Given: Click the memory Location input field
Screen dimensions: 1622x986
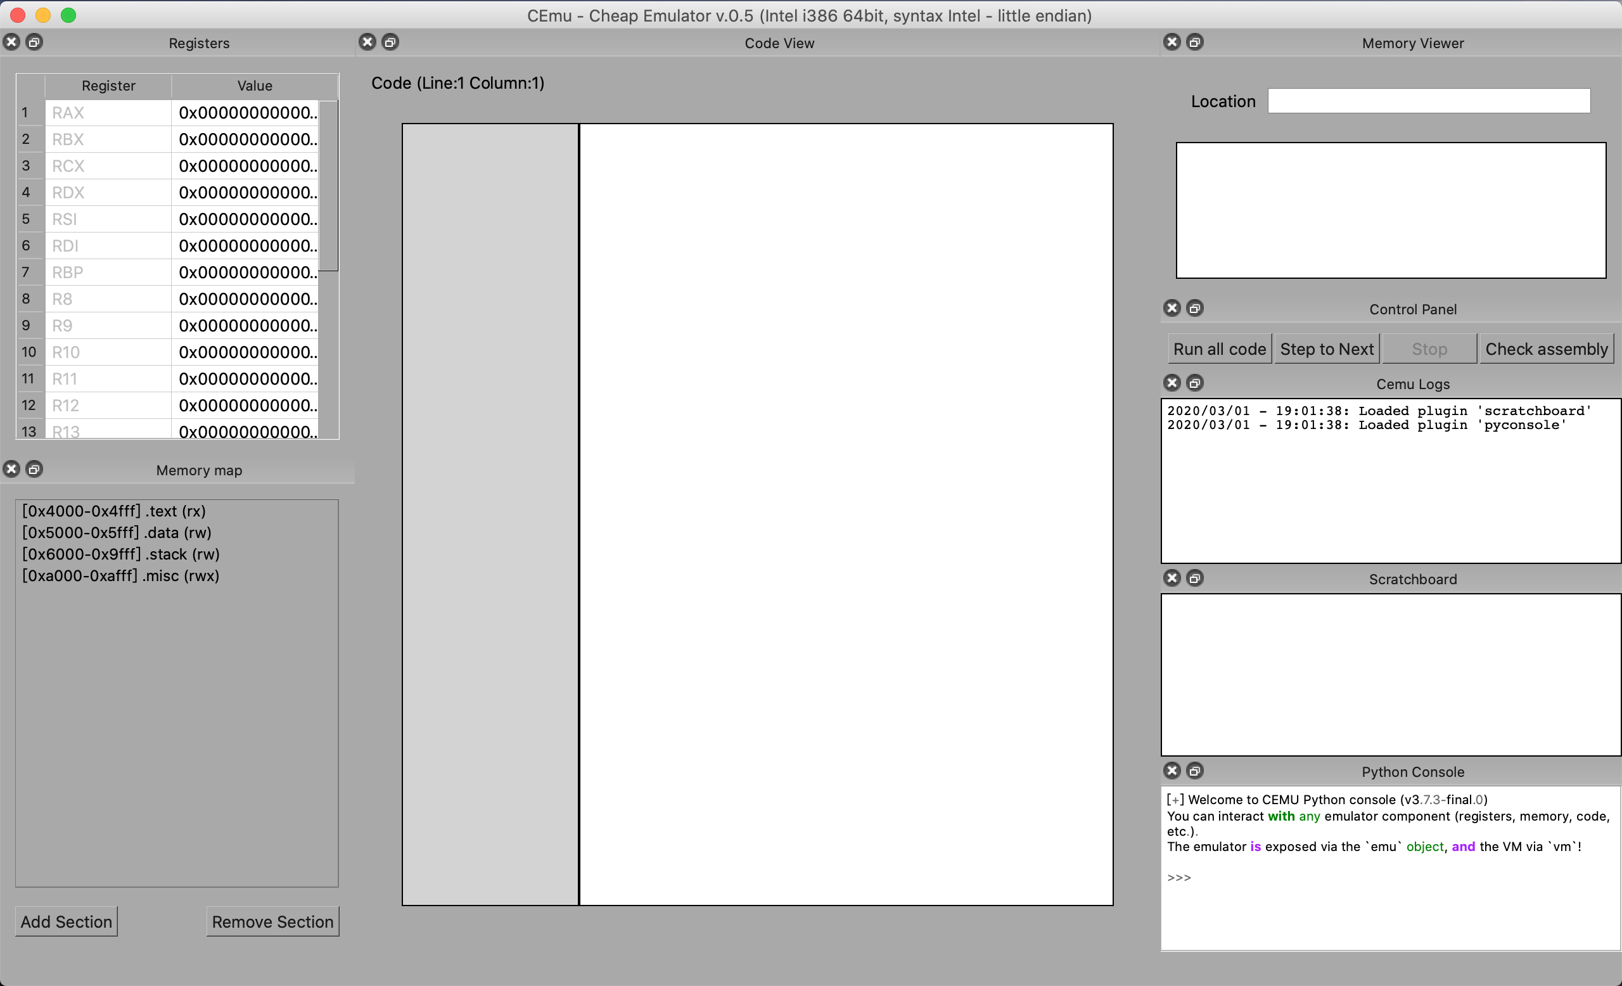Looking at the screenshot, I should click(x=1429, y=101).
